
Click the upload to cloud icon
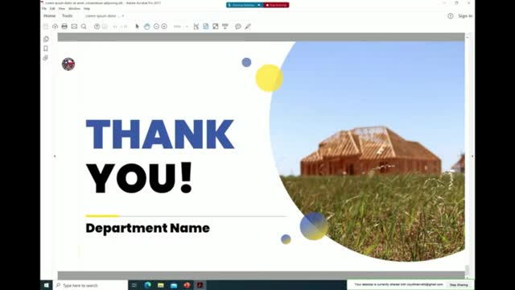pos(55,27)
